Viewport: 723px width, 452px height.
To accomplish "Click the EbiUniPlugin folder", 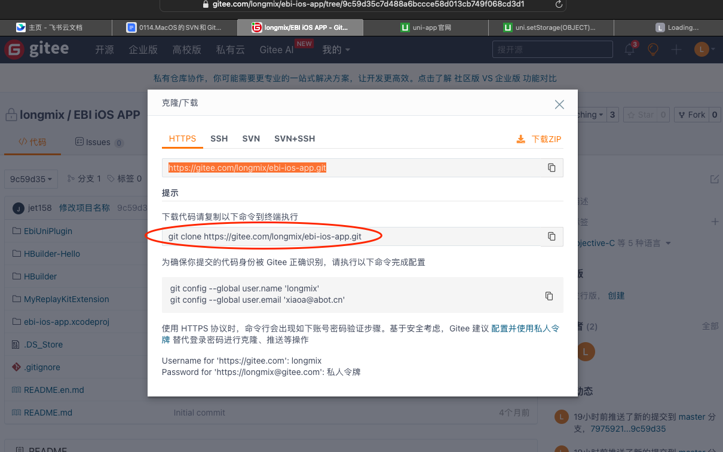I will click(x=48, y=231).
